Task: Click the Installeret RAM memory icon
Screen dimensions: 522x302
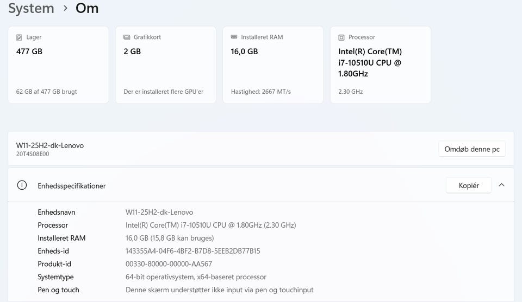Action: (234, 37)
